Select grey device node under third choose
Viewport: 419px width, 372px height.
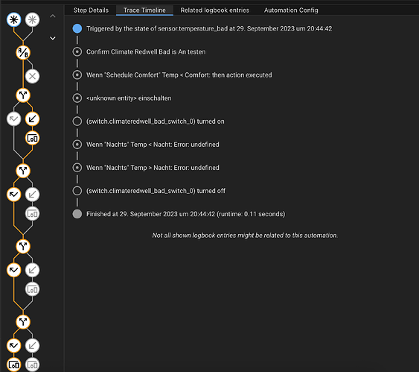tap(32, 289)
